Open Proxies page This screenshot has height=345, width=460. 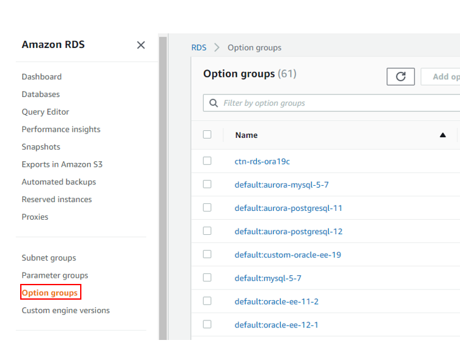point(35,217)
